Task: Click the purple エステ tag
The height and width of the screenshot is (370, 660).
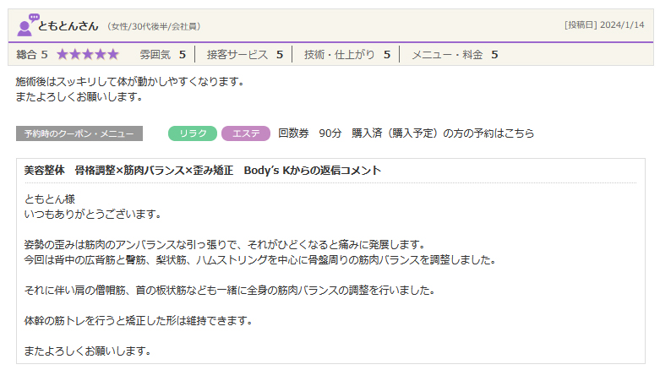Action: point(246,133)
